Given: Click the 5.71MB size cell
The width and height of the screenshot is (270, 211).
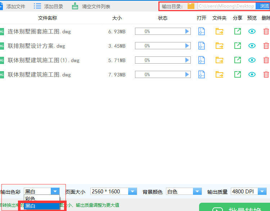Looking at the screenshot, I should click(x=117, y=60).
